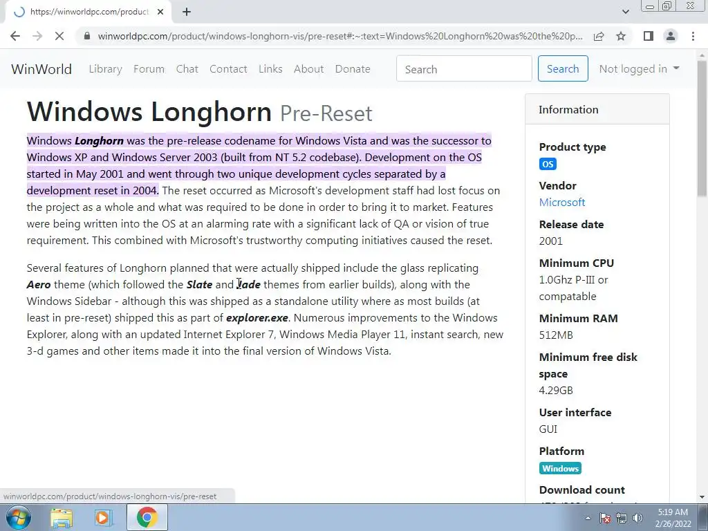Open the Action Center flag icon
The image size is (708, 531).
(605, 518)
